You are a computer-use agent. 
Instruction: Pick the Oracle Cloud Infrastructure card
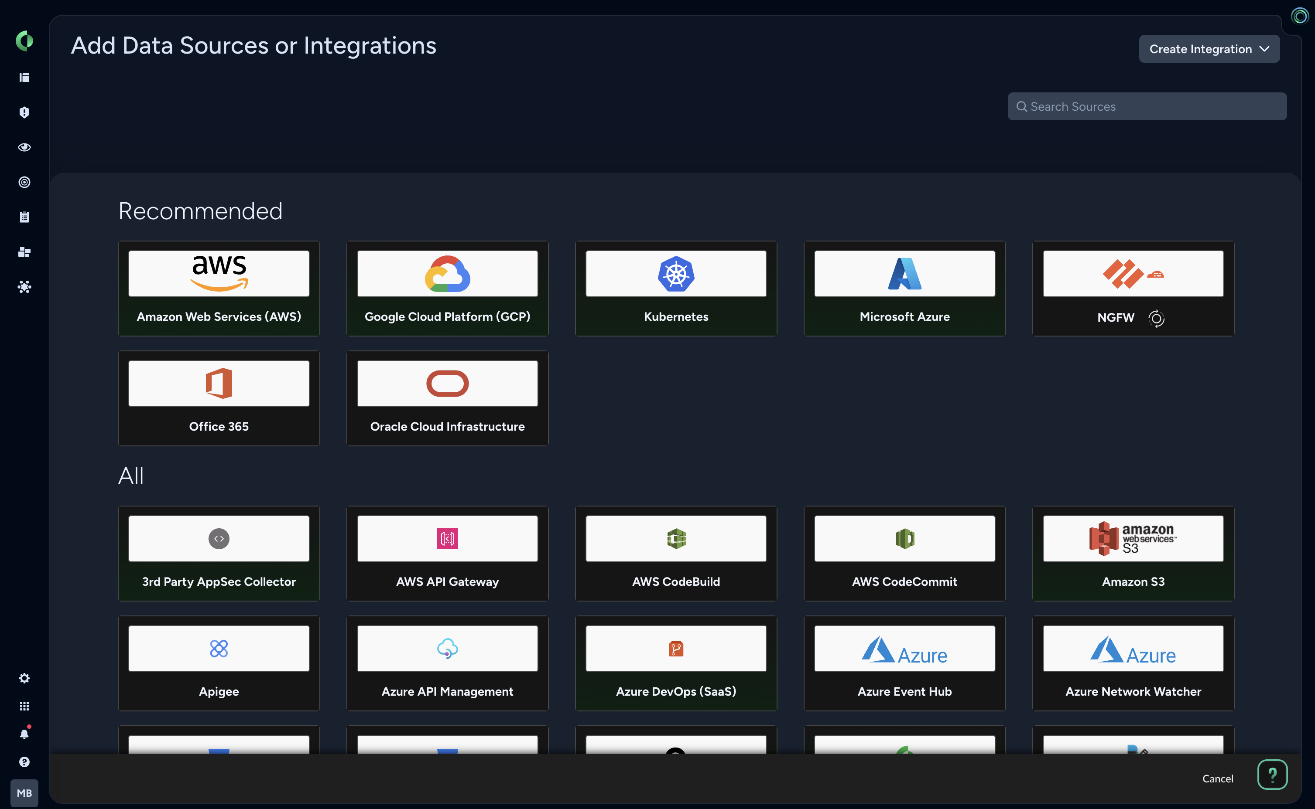pos(447,398)
